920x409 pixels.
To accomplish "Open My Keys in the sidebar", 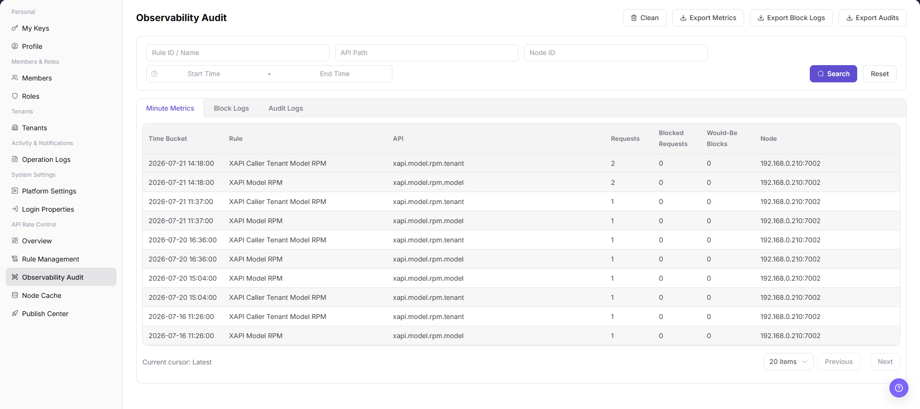I will 61,28.
